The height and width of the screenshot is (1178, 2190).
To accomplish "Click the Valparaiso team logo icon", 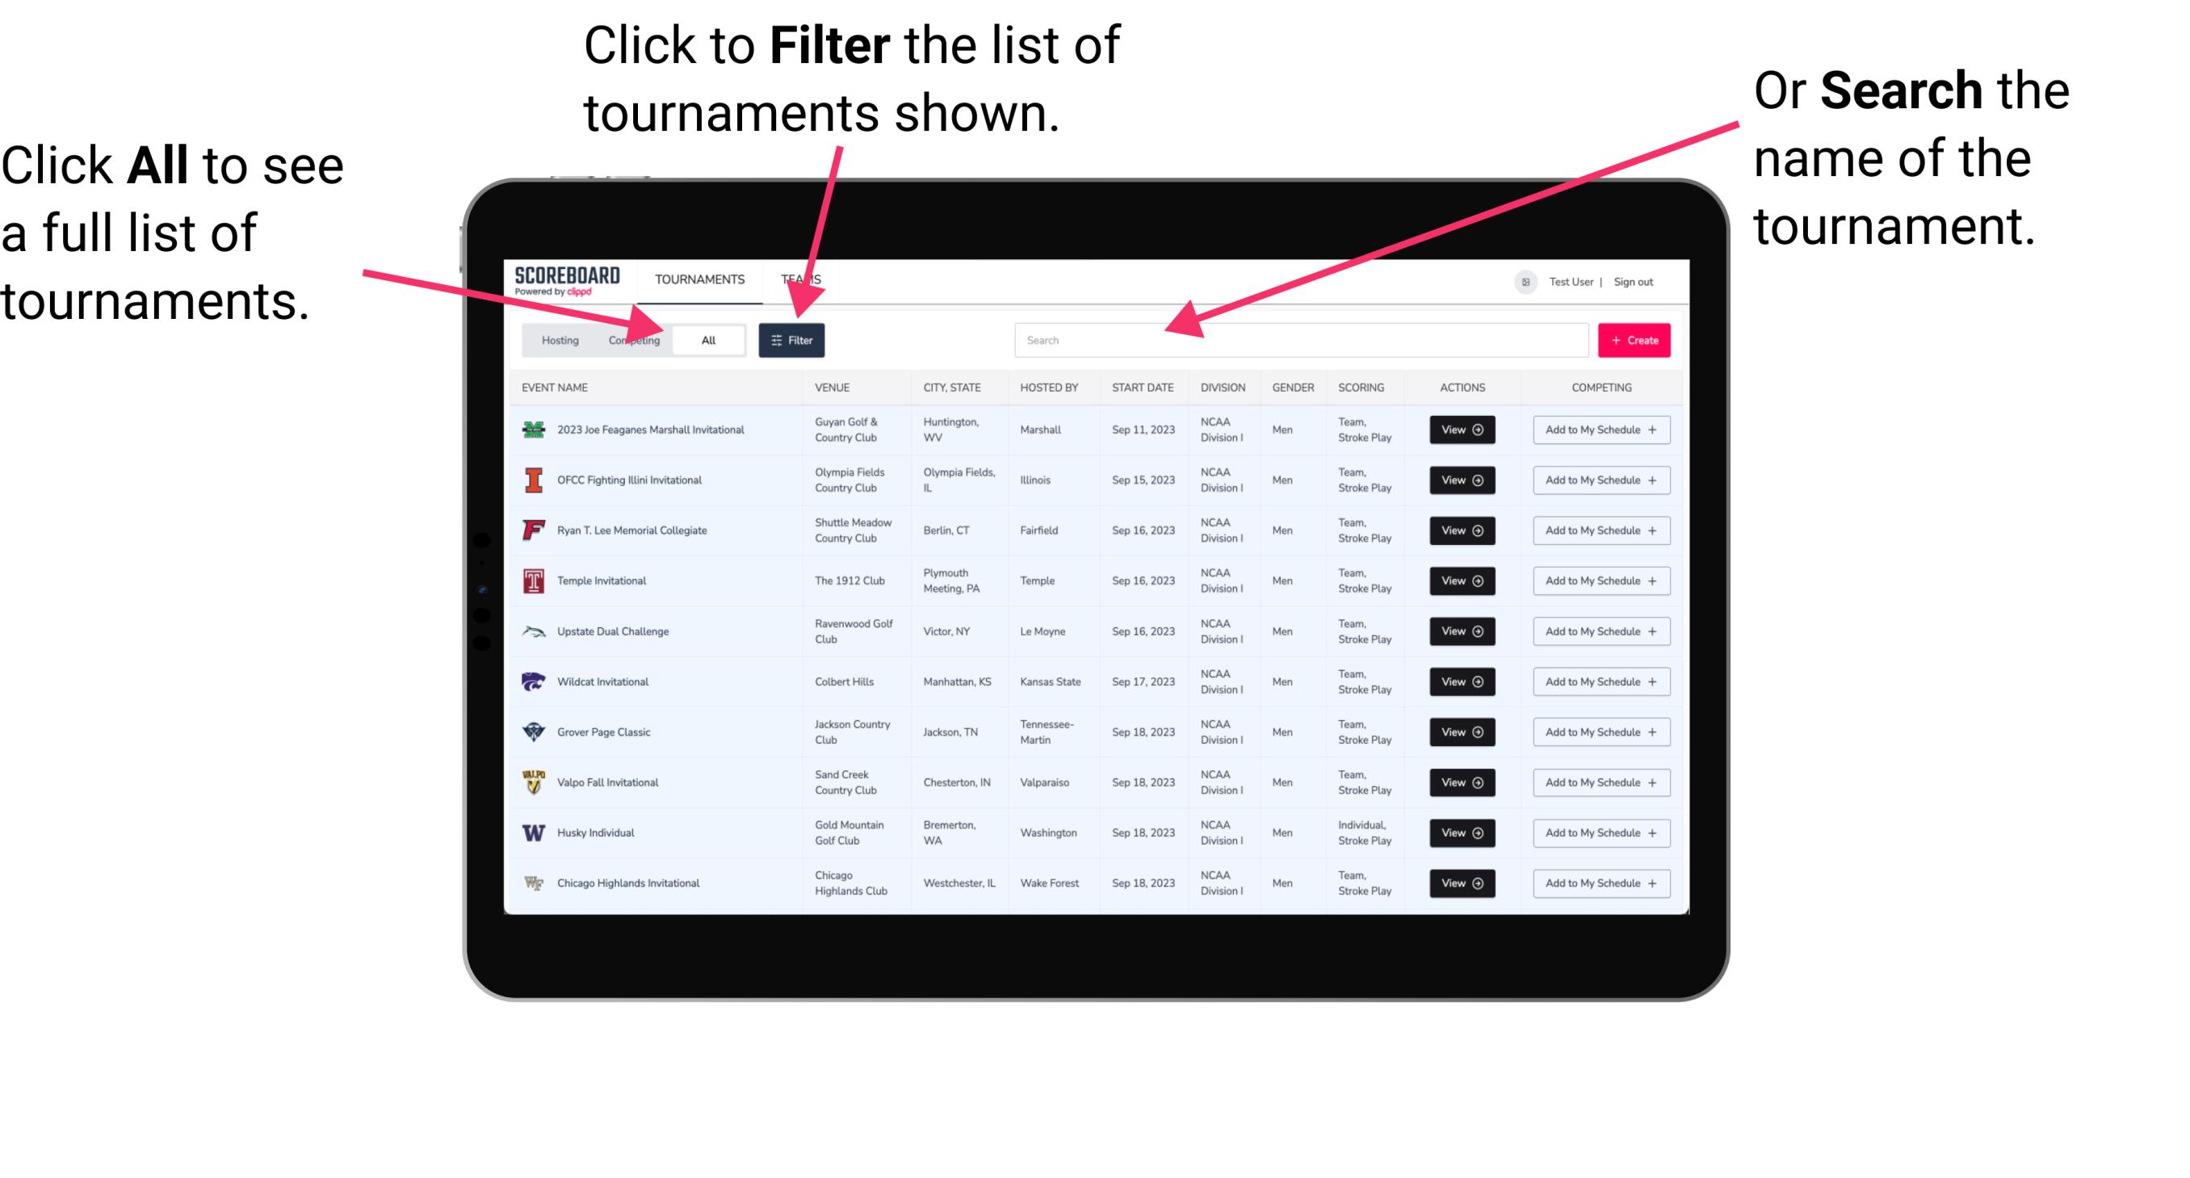I will 532,782.
